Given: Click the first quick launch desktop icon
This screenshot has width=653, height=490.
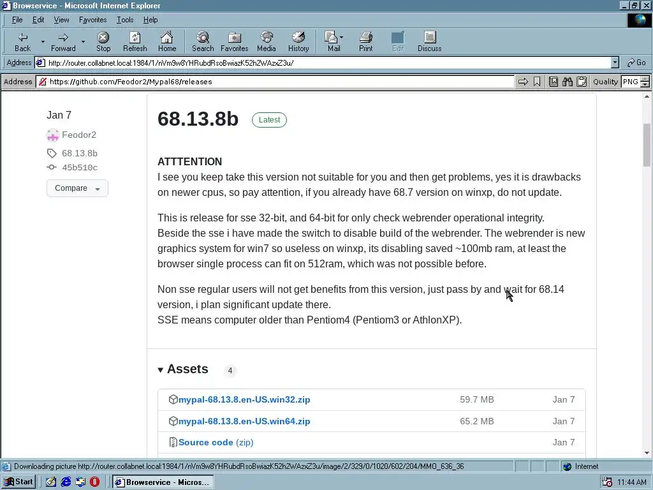Looking at the screenshot, I should pos(51,482).
